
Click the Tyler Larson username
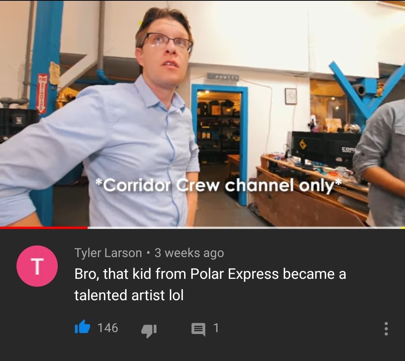pos(108,253)
